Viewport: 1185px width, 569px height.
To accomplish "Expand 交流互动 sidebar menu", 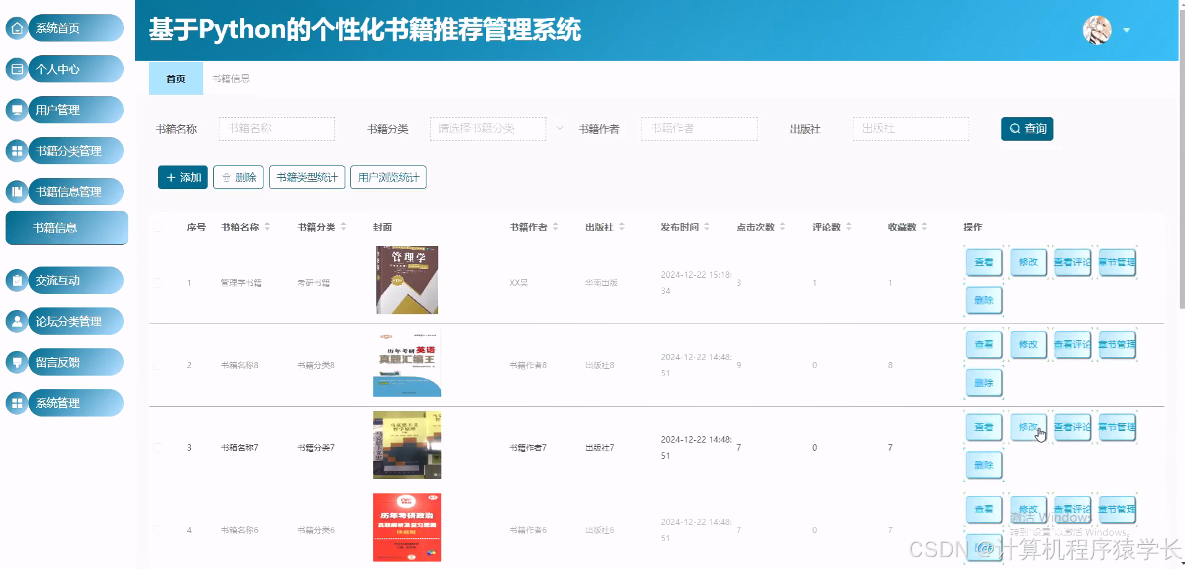I will 76,280.
